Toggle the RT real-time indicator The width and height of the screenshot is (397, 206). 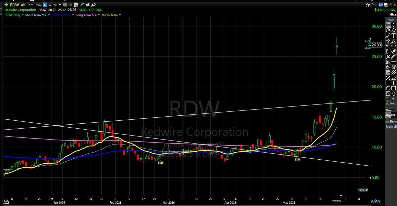376,5
